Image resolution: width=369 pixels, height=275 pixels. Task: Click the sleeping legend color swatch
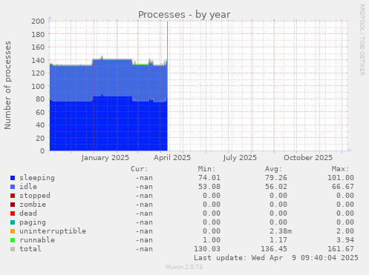(13, 178)
